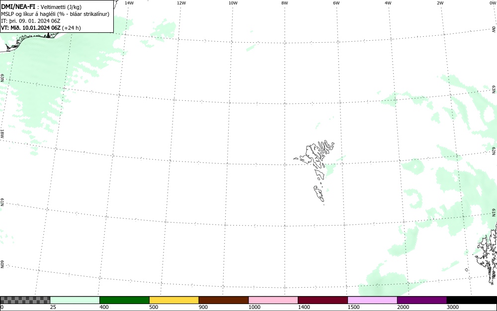Screen dimensions: 497x311
Task: Choose the black above-3000 legend swatch
Action: (x=472, y=300)
